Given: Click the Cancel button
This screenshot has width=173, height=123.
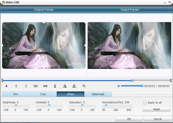Looking at the screenshot, I should [x=158, y=119].
